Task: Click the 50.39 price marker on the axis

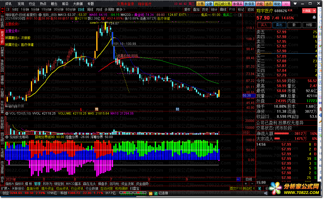Action: tap(248, 96)
